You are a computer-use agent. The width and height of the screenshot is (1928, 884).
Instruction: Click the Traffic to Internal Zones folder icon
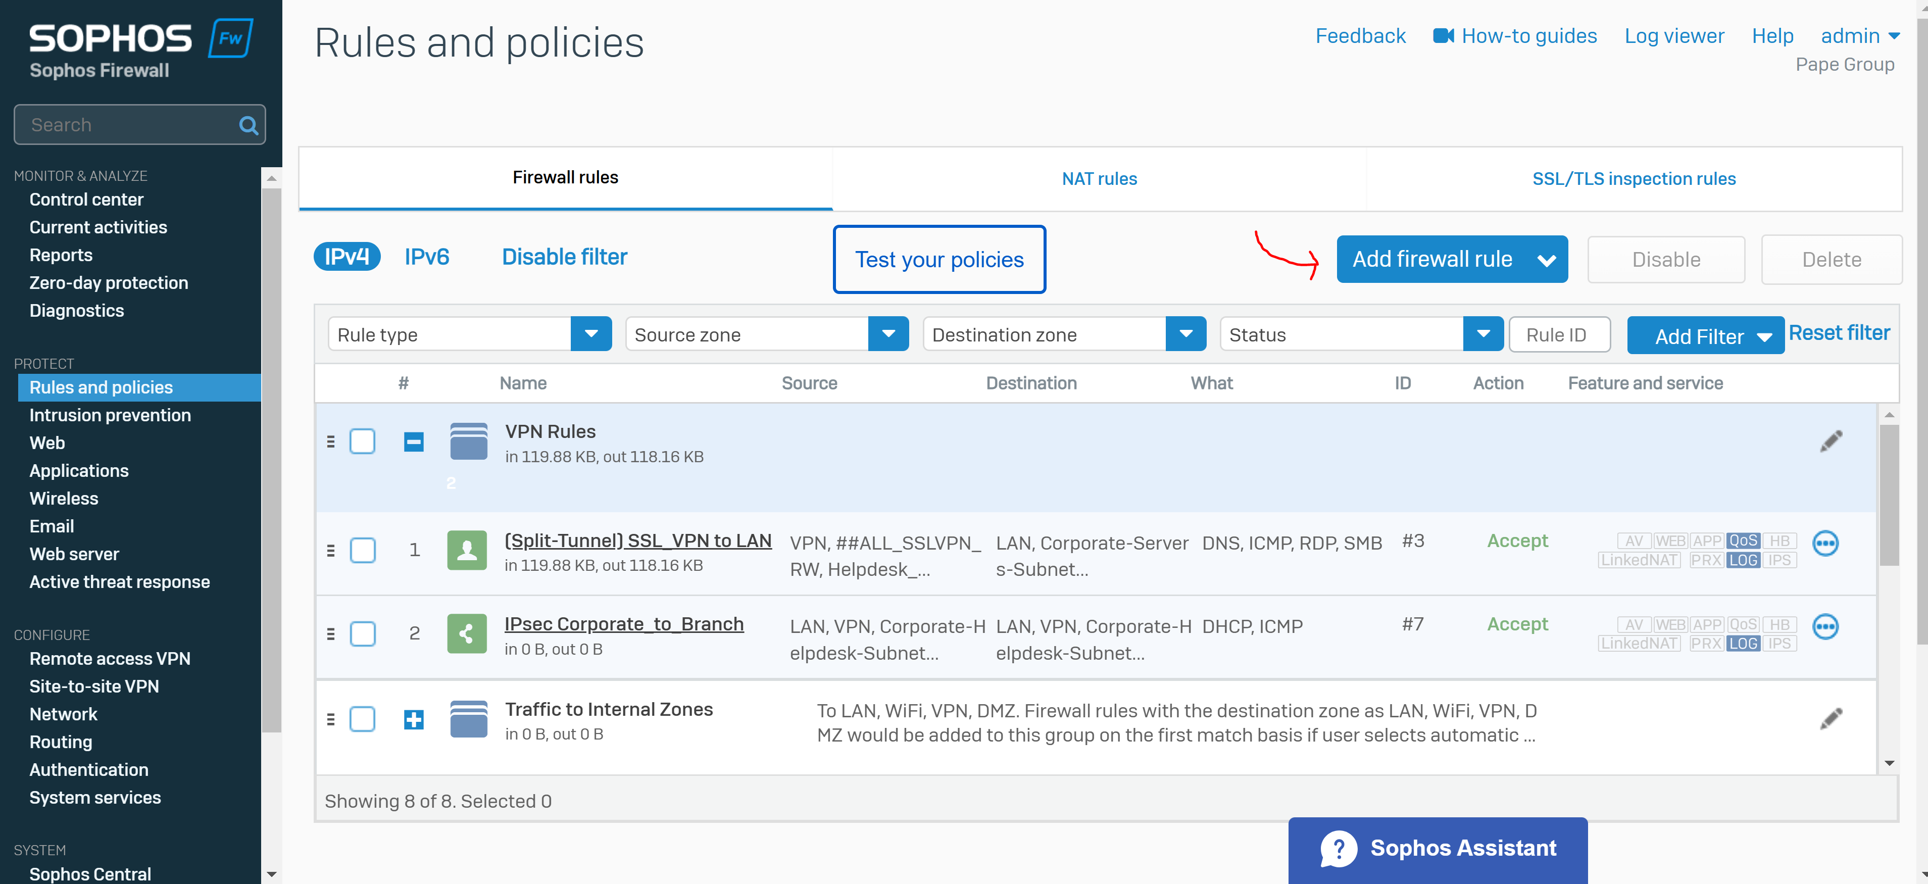point(469,719)
